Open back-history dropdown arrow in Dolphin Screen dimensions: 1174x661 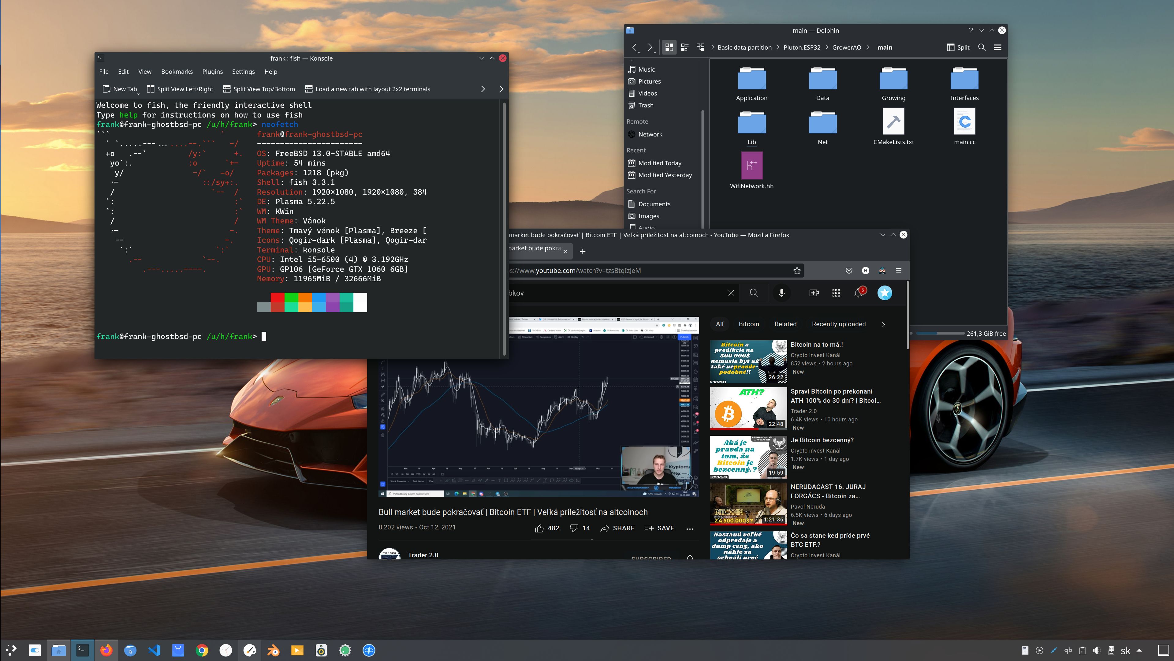pyautogui.click(x=640, y=52)
